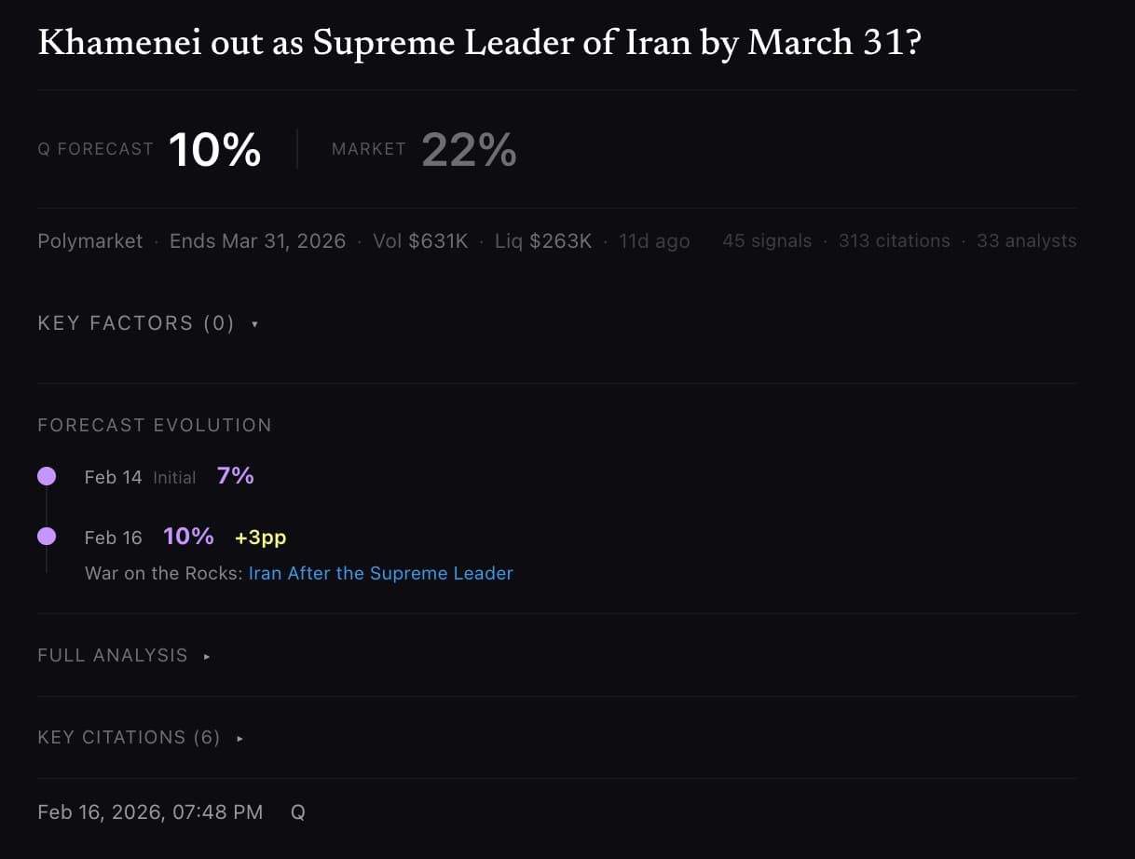Viewport: 1135px width, 859px height.
Task: Open the Key Citations (6) section
Action: click(x=239, y=738)
